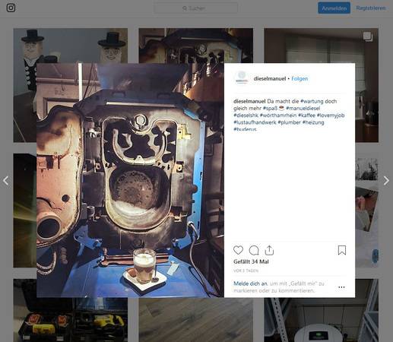
Task: Like the post with heart icon
Action: point(238,250)
